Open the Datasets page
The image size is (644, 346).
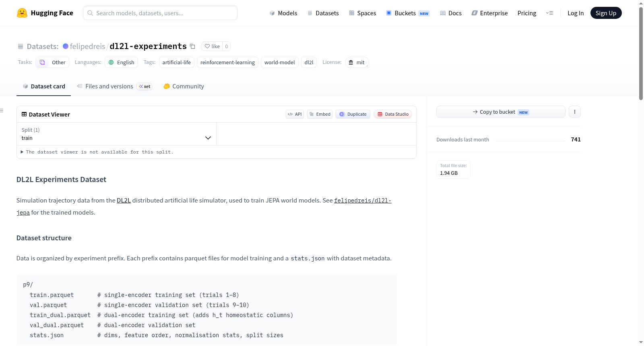coord(323,13)
